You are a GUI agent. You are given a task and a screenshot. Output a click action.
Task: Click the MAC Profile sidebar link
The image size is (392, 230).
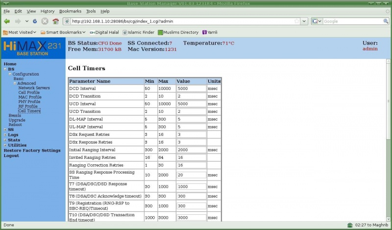pos(29,97)
